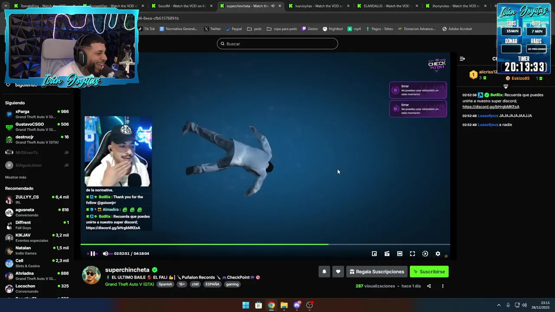Open MrStivenTc offline channel
The height and width of the screenshot is (312, 555).
click(37, 153)
